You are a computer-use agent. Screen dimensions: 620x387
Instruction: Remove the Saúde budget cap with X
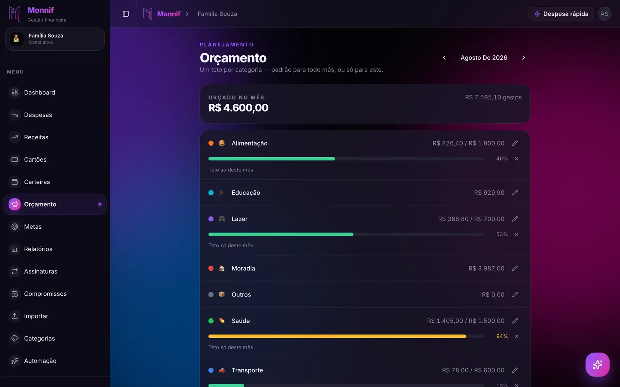pyautogui.click(x=517, y=336)
